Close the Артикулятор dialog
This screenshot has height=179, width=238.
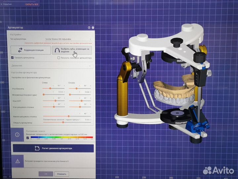[93, 28]
